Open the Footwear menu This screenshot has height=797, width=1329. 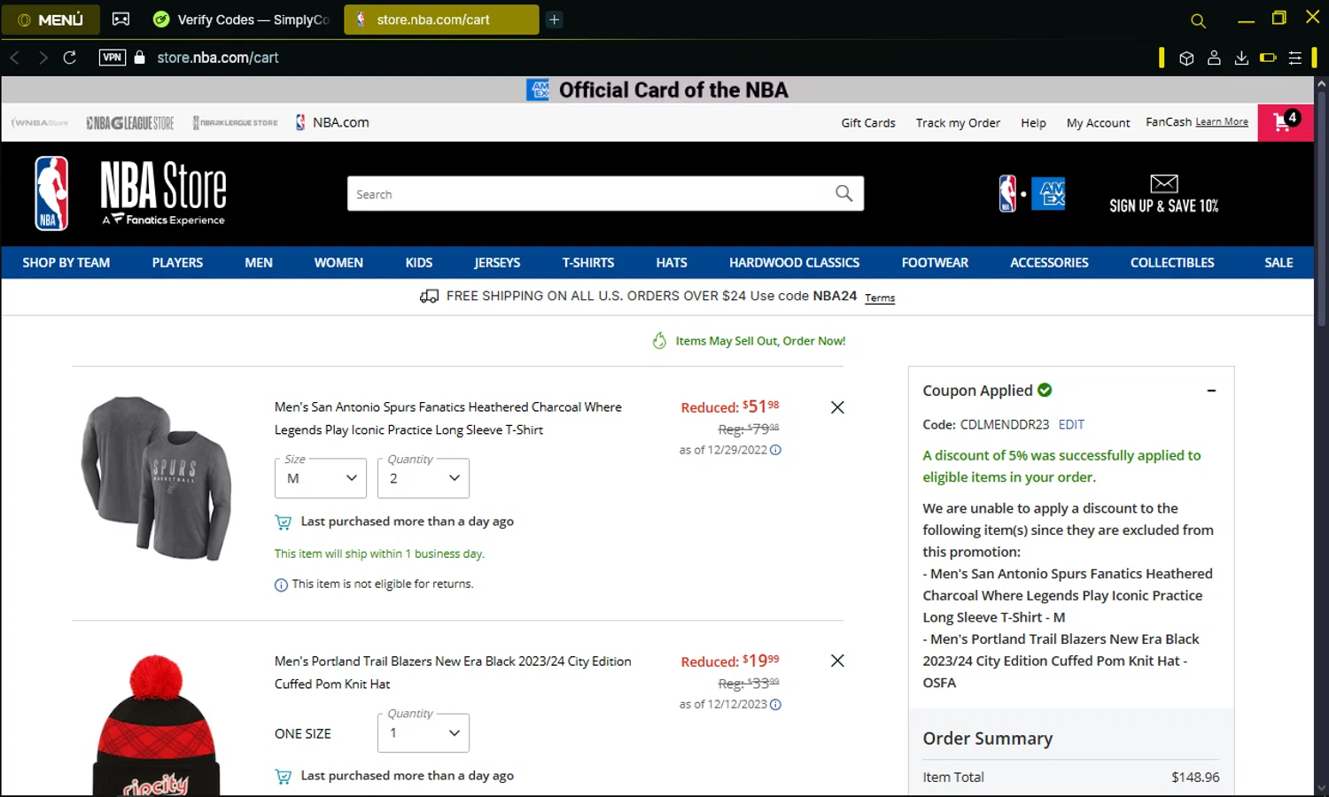point(935,263)
